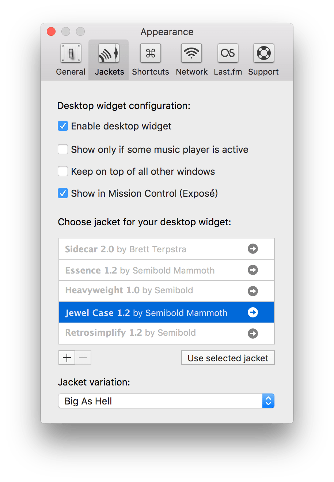
Task: Open the Jacket variation dropdown
Action: tap(166, 401)
